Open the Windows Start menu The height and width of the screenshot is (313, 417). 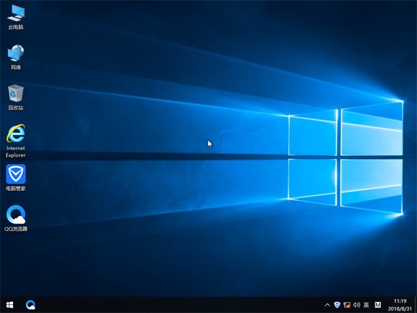10,305
